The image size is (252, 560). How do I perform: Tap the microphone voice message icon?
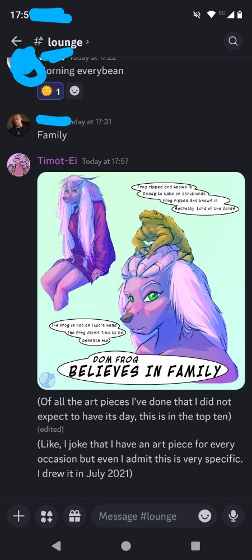coord(233,516)
